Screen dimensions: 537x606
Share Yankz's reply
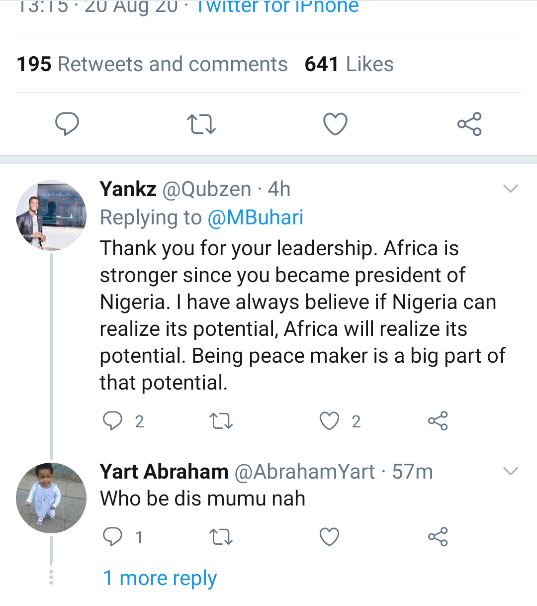[438, 421]
